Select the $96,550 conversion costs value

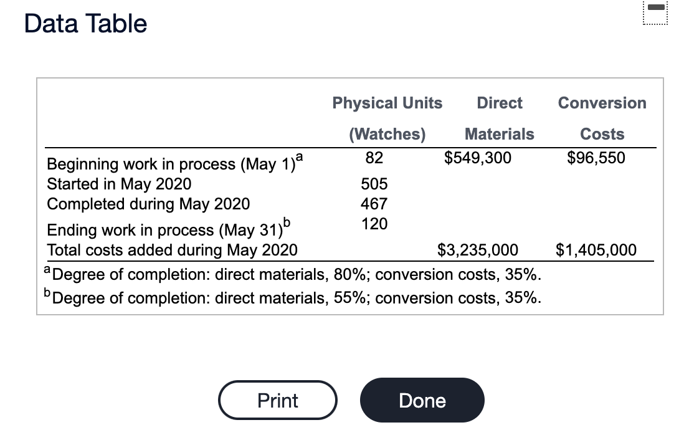click(596, 158)
